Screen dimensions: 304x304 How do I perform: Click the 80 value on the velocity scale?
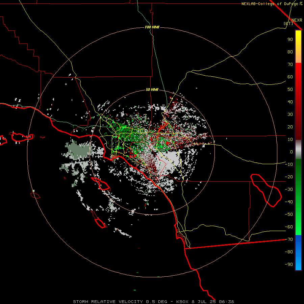click(x=290, y=52)
